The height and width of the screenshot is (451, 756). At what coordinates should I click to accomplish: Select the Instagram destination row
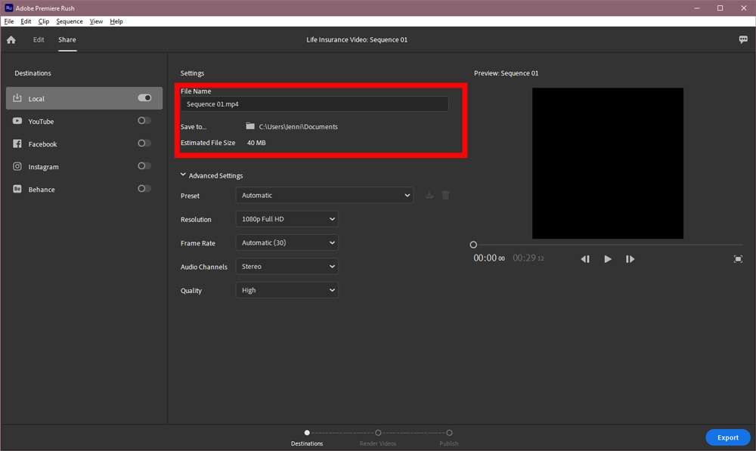pos(85,166)
